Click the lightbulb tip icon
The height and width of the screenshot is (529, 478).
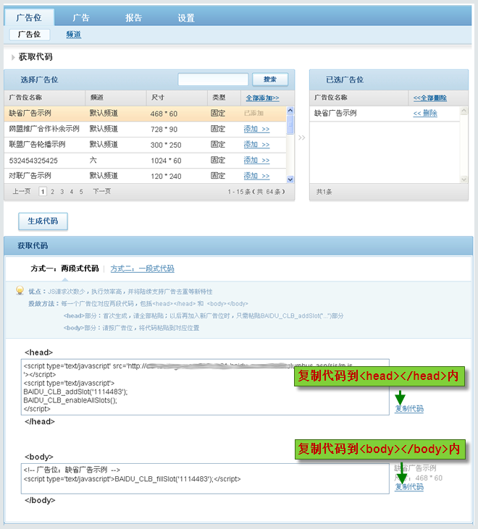tap(20, 290)
